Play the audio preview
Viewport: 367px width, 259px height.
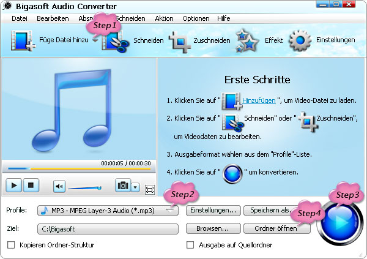click(14, 186)
